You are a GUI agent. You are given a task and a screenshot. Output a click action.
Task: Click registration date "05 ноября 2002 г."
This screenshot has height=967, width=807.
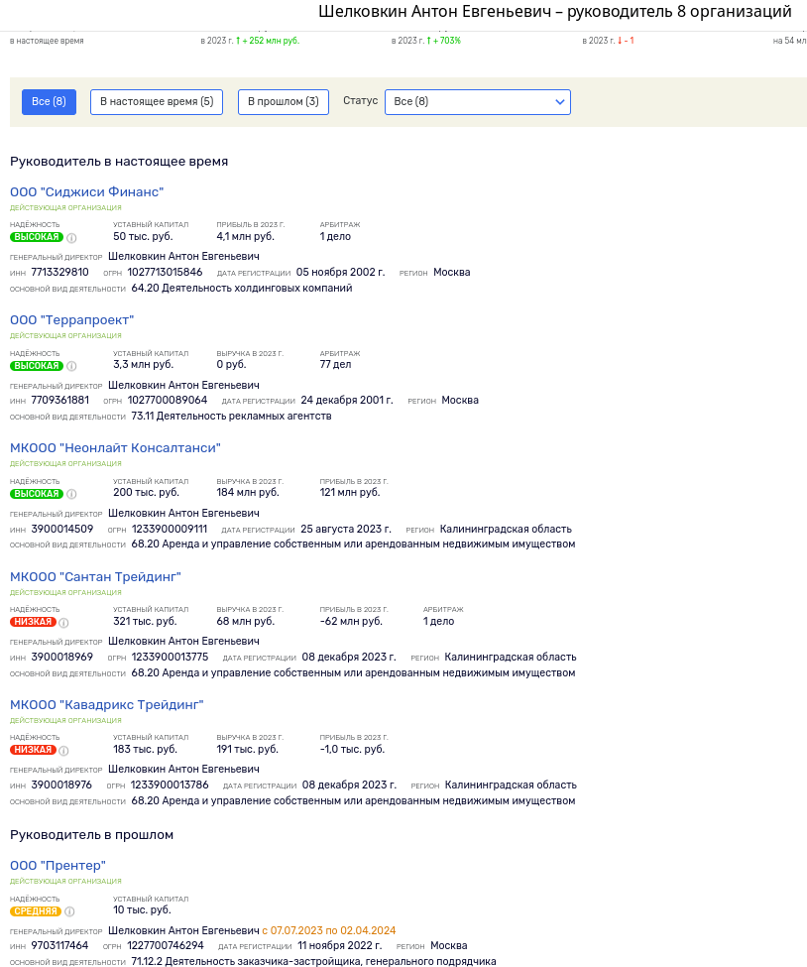[340, 272]
